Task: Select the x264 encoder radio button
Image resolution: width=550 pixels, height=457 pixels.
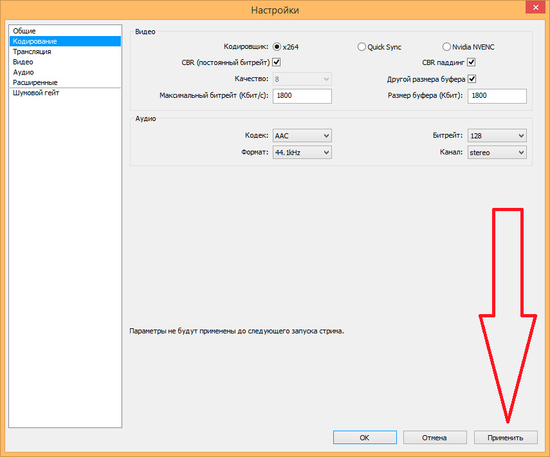Action: pyautogui.click(x=277, y=47)
